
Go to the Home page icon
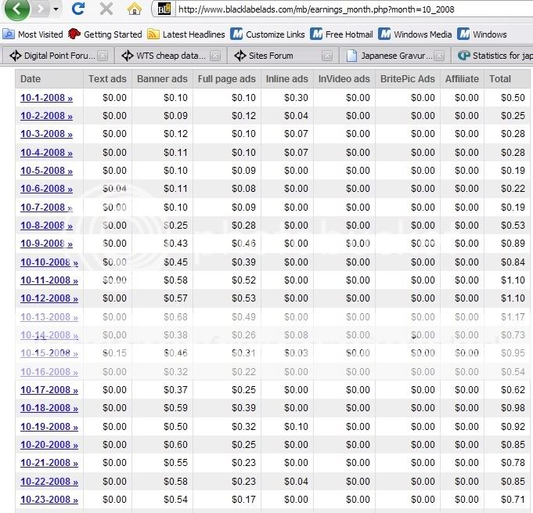point(135,9)
